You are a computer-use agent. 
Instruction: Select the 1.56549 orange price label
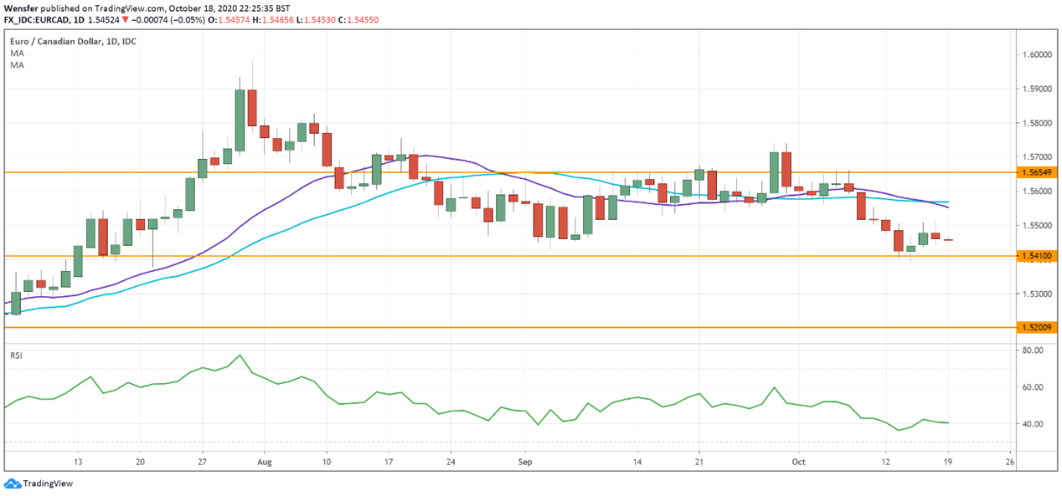[1036, 172]
